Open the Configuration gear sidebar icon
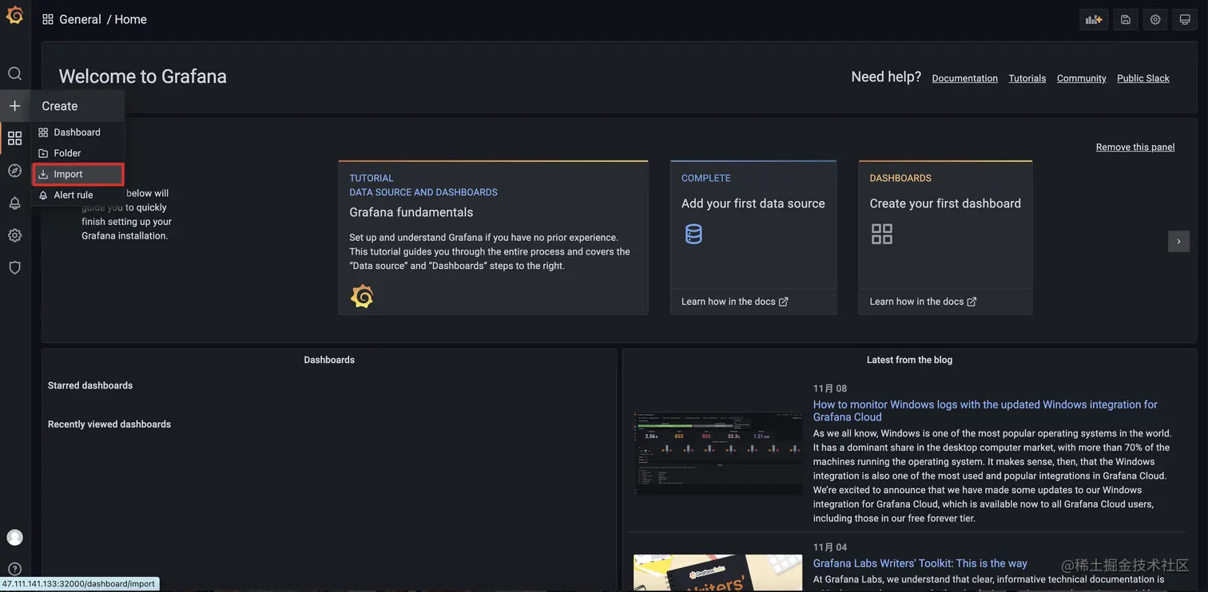 [14, 235]
